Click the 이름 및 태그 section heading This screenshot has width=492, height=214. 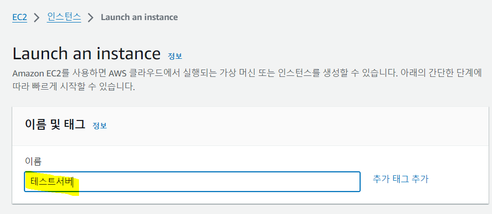tap(54, 124)
